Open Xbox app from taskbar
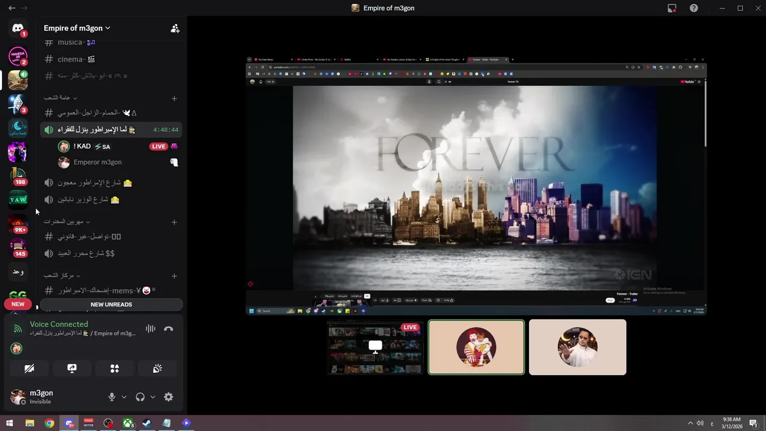The width and height of the screenshot is (766, 431). 128,423
